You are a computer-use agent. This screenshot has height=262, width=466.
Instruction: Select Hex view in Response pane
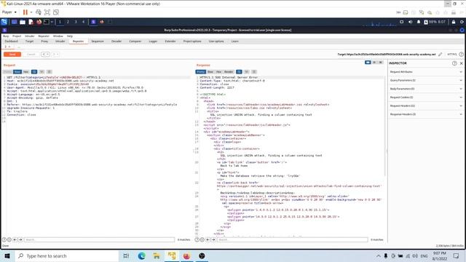(218, 72)
